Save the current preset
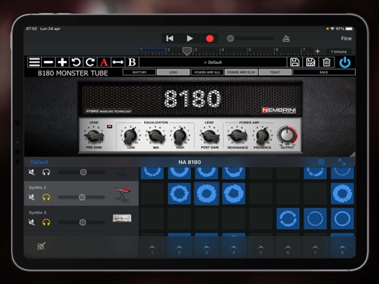Image resolution: width=379 pixels, height=284 pixels. [295, 62]
